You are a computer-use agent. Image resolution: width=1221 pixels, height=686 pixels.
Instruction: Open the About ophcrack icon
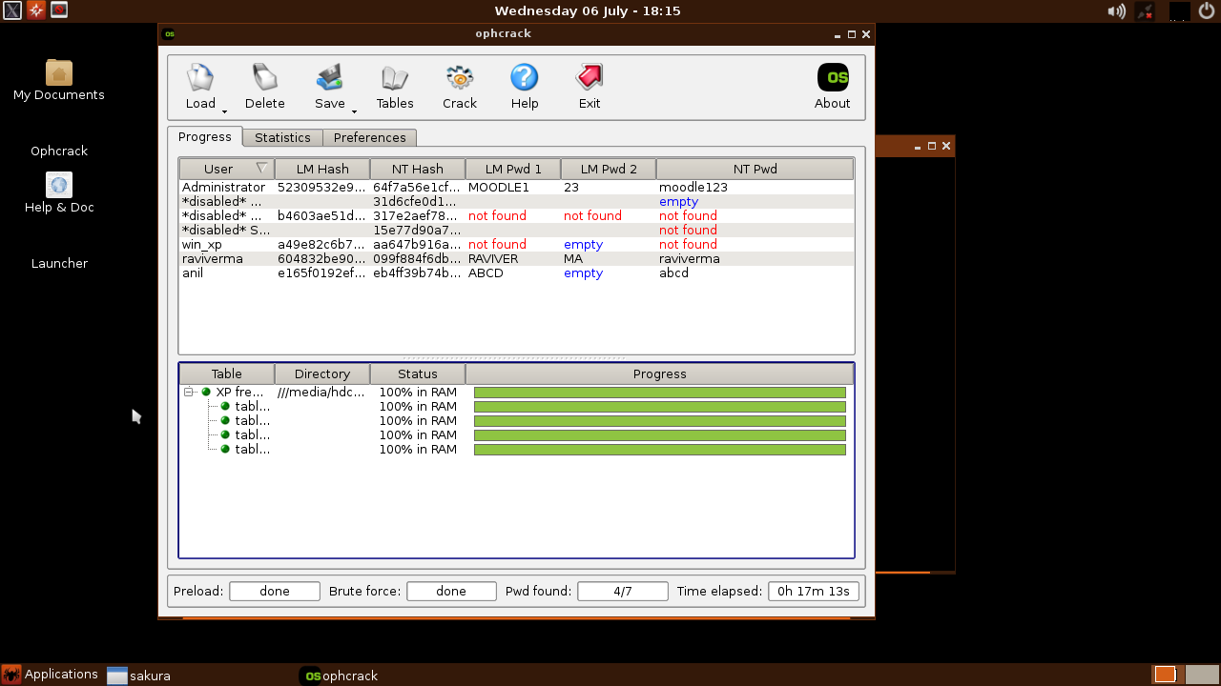pos(832,87)
